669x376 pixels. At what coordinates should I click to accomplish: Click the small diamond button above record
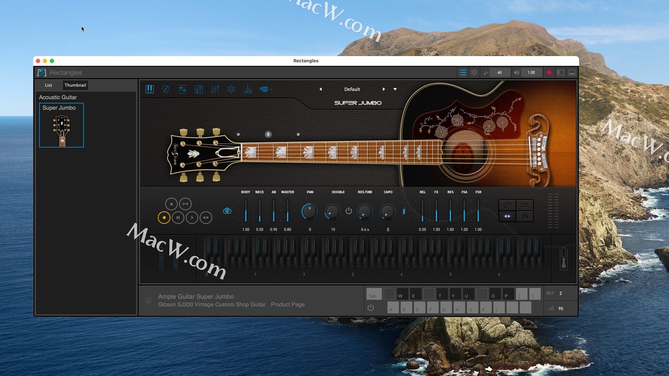coord(171,204)
